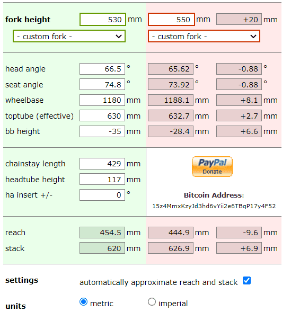Click the reach field showing 454.5
This screenshot has height=321, width=282.
102,233
